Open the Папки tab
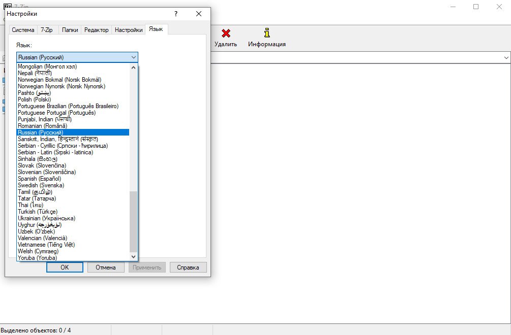The image size is (511, 335). click(x=70, y=30)
